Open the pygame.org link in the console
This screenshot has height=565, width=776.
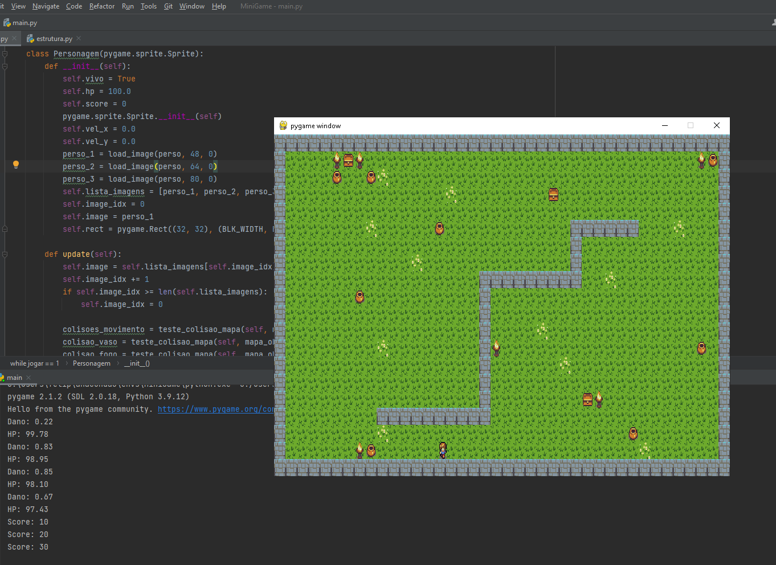pyautogui.click(x=215, y=409)
